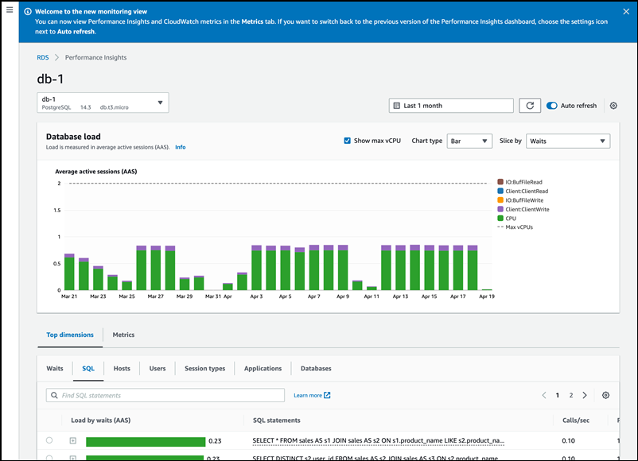The image size is (638, 461).
Task: Open the navigation sidebar menu
Action: point(11,11)
